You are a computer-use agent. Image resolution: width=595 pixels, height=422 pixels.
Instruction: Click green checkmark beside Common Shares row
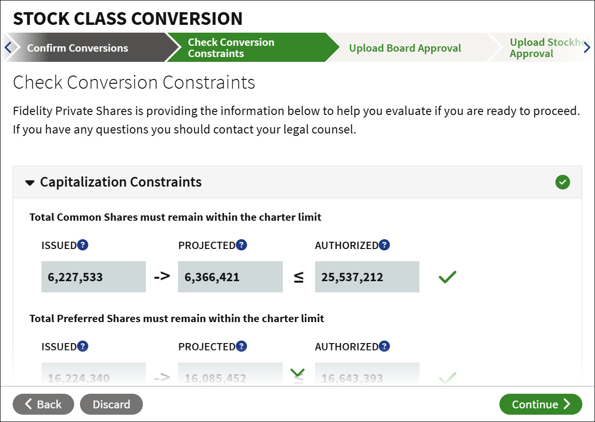point(447,277)
